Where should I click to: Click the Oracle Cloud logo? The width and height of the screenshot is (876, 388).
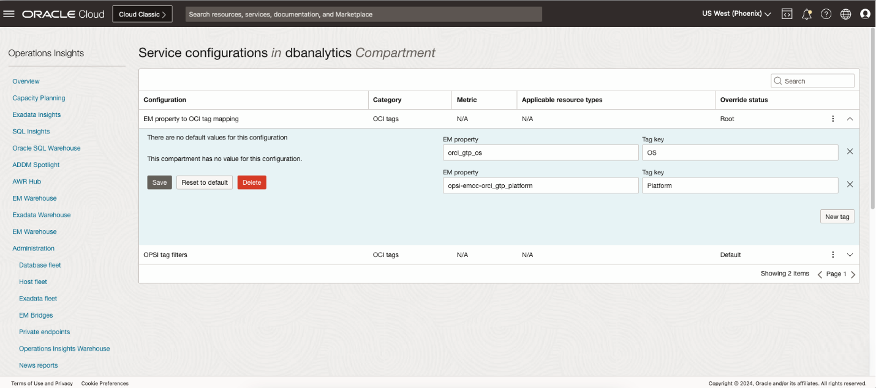(x=63, y=14)
